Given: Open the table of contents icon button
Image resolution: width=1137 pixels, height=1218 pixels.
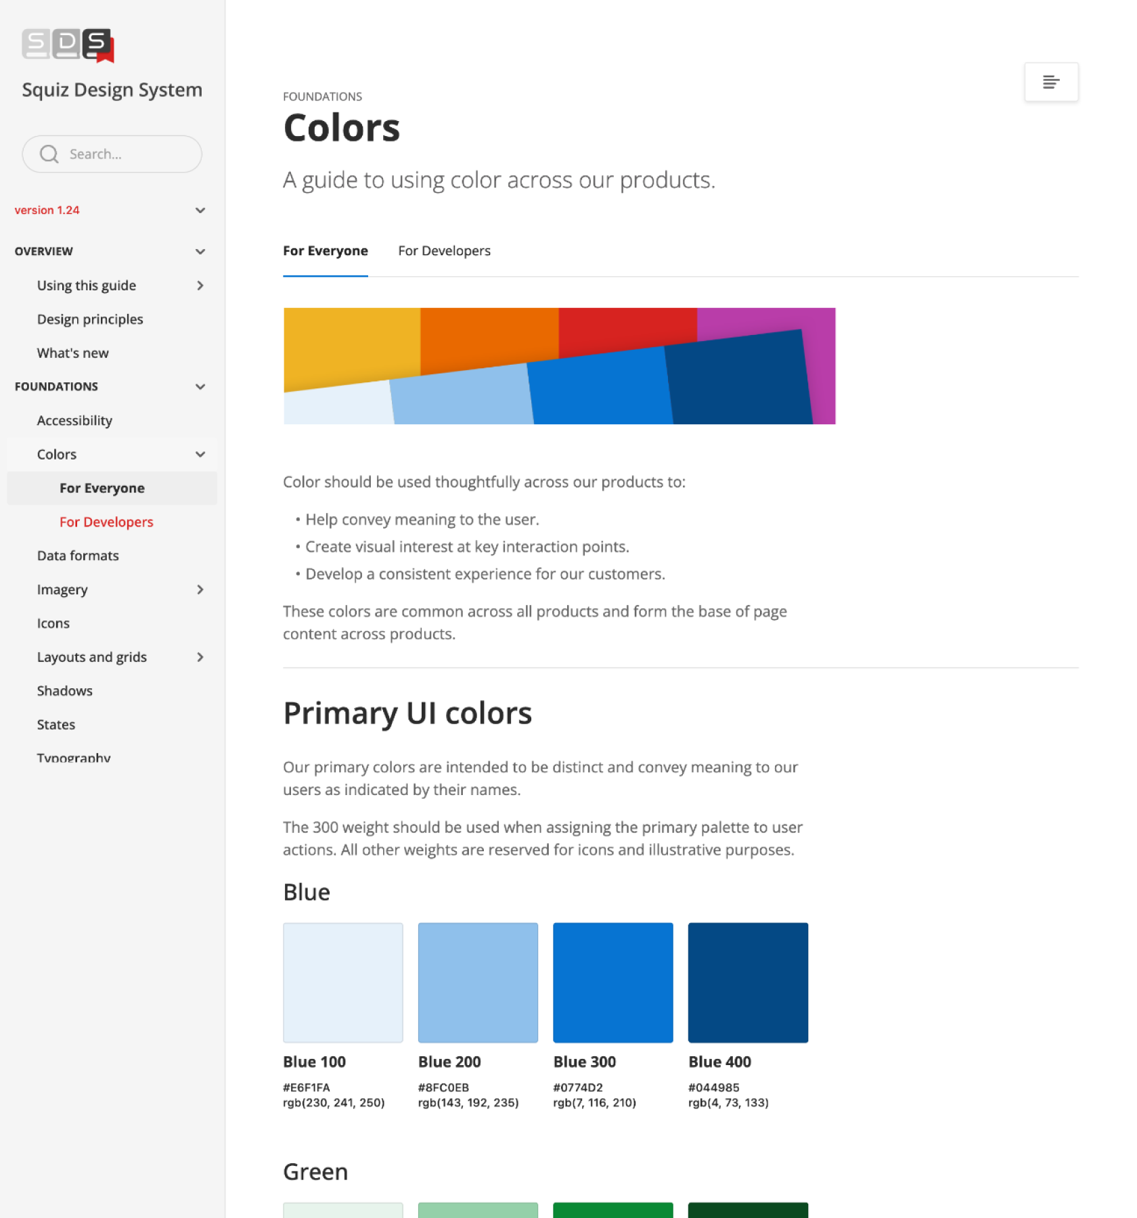Looking at the screenshot, I should [1051, 82].
